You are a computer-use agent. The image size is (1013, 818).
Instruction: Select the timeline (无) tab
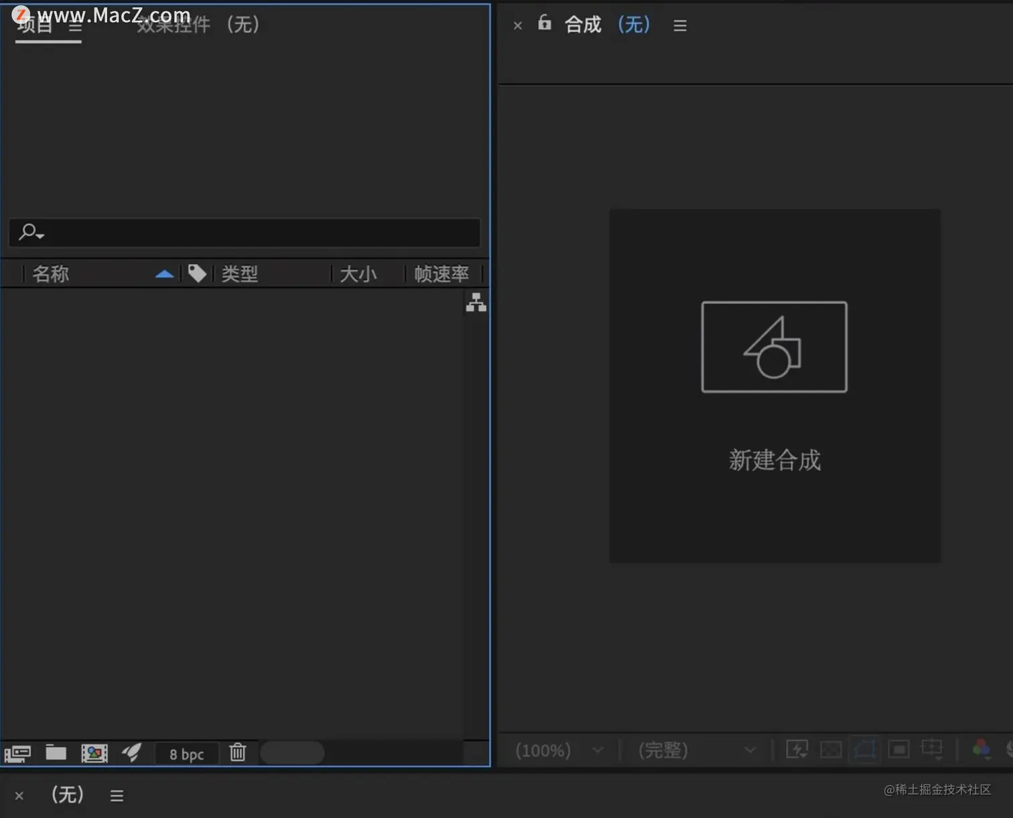point(68,795)
